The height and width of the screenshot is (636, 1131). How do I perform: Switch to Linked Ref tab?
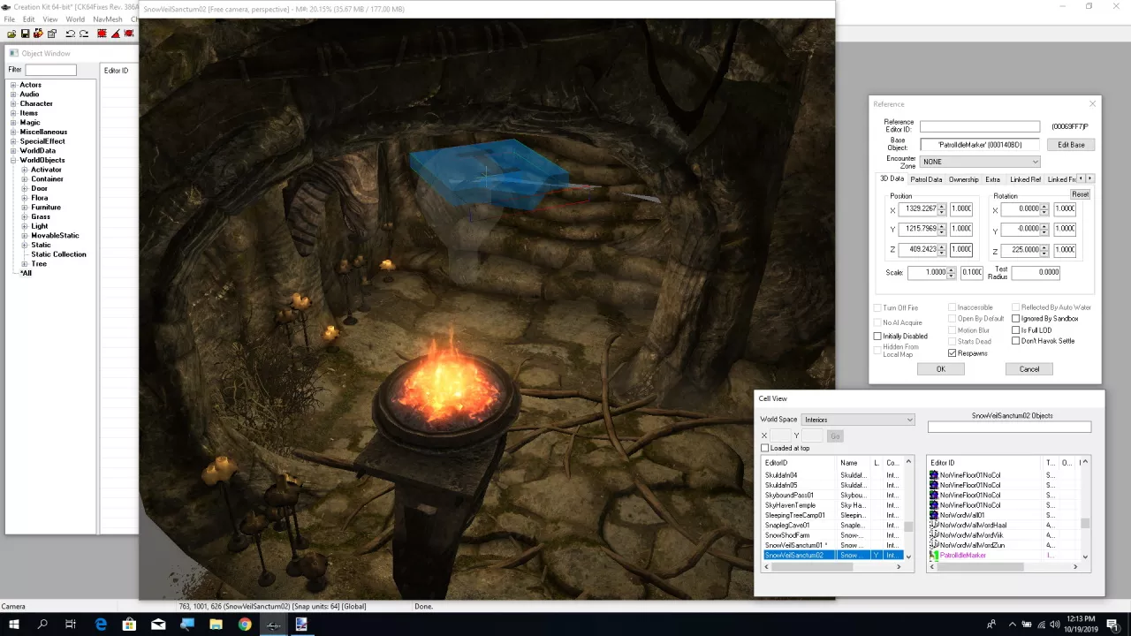pos(1025,179)
